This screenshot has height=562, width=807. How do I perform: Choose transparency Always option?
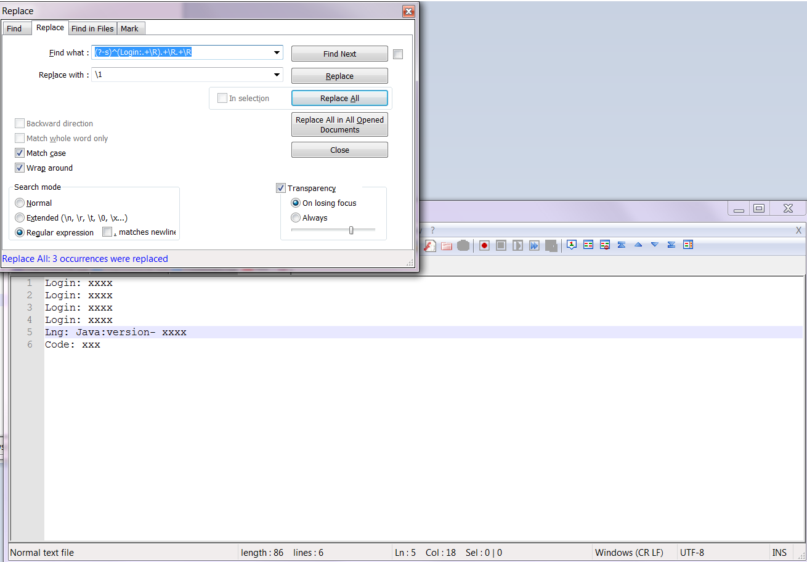coord(296,218)
